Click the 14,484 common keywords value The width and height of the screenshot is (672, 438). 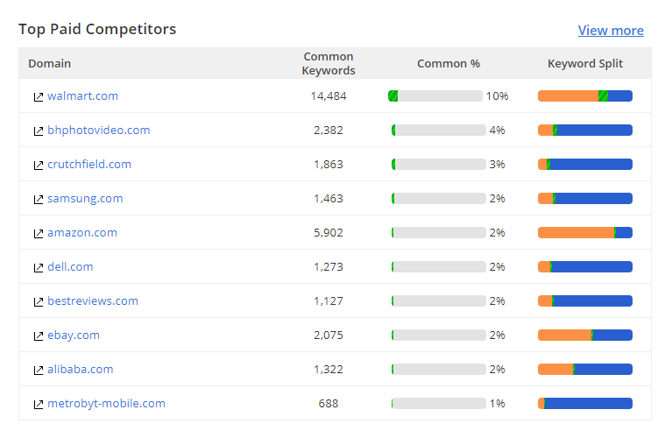tap(329, 95)
